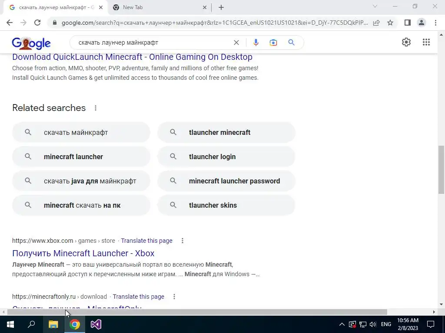445x333 pixels.
Task: Click Chrome icon in the taskbar
Action: click(74, 324)
